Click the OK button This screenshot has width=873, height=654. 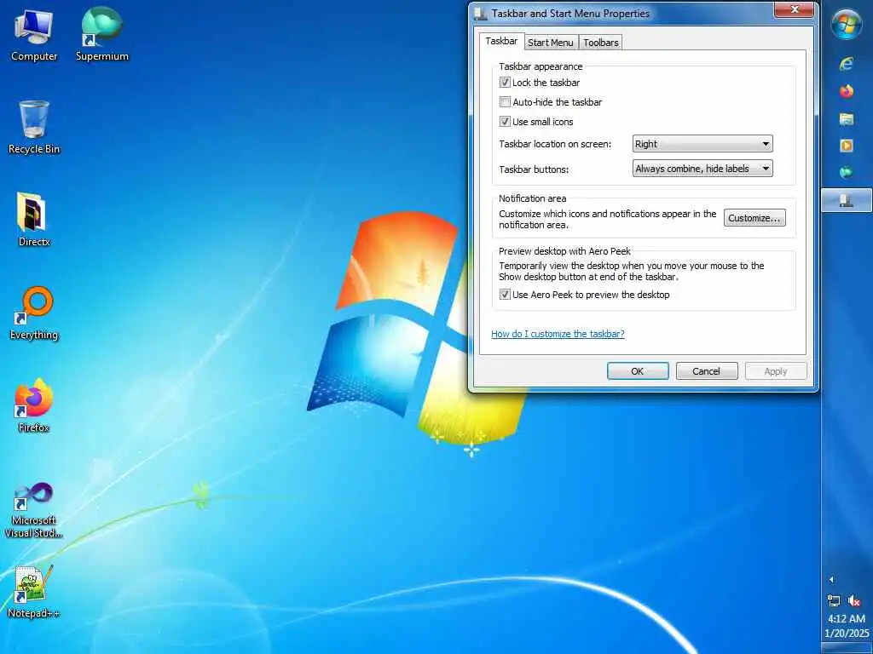click(x=638, y=371)
